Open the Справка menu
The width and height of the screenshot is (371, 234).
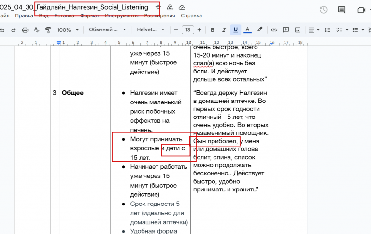point(191,15)
